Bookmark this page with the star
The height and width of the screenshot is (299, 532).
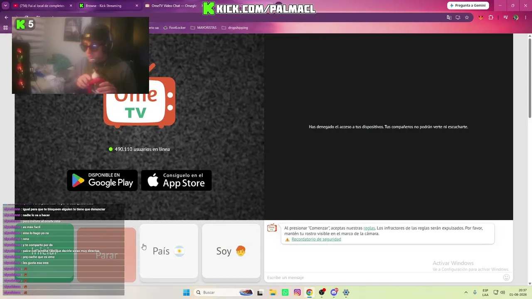pos(467,17)
